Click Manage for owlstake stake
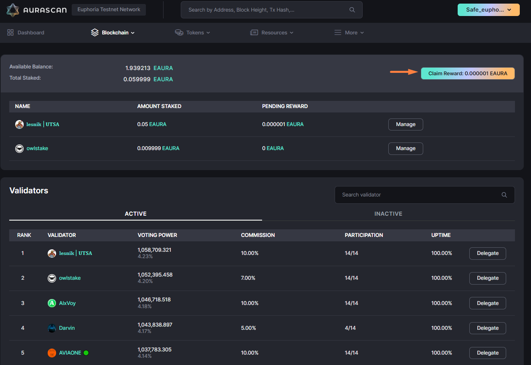Image resolution: width=531 pixels, height=365 pixels. pyautogui.click(x=406, y=148)
